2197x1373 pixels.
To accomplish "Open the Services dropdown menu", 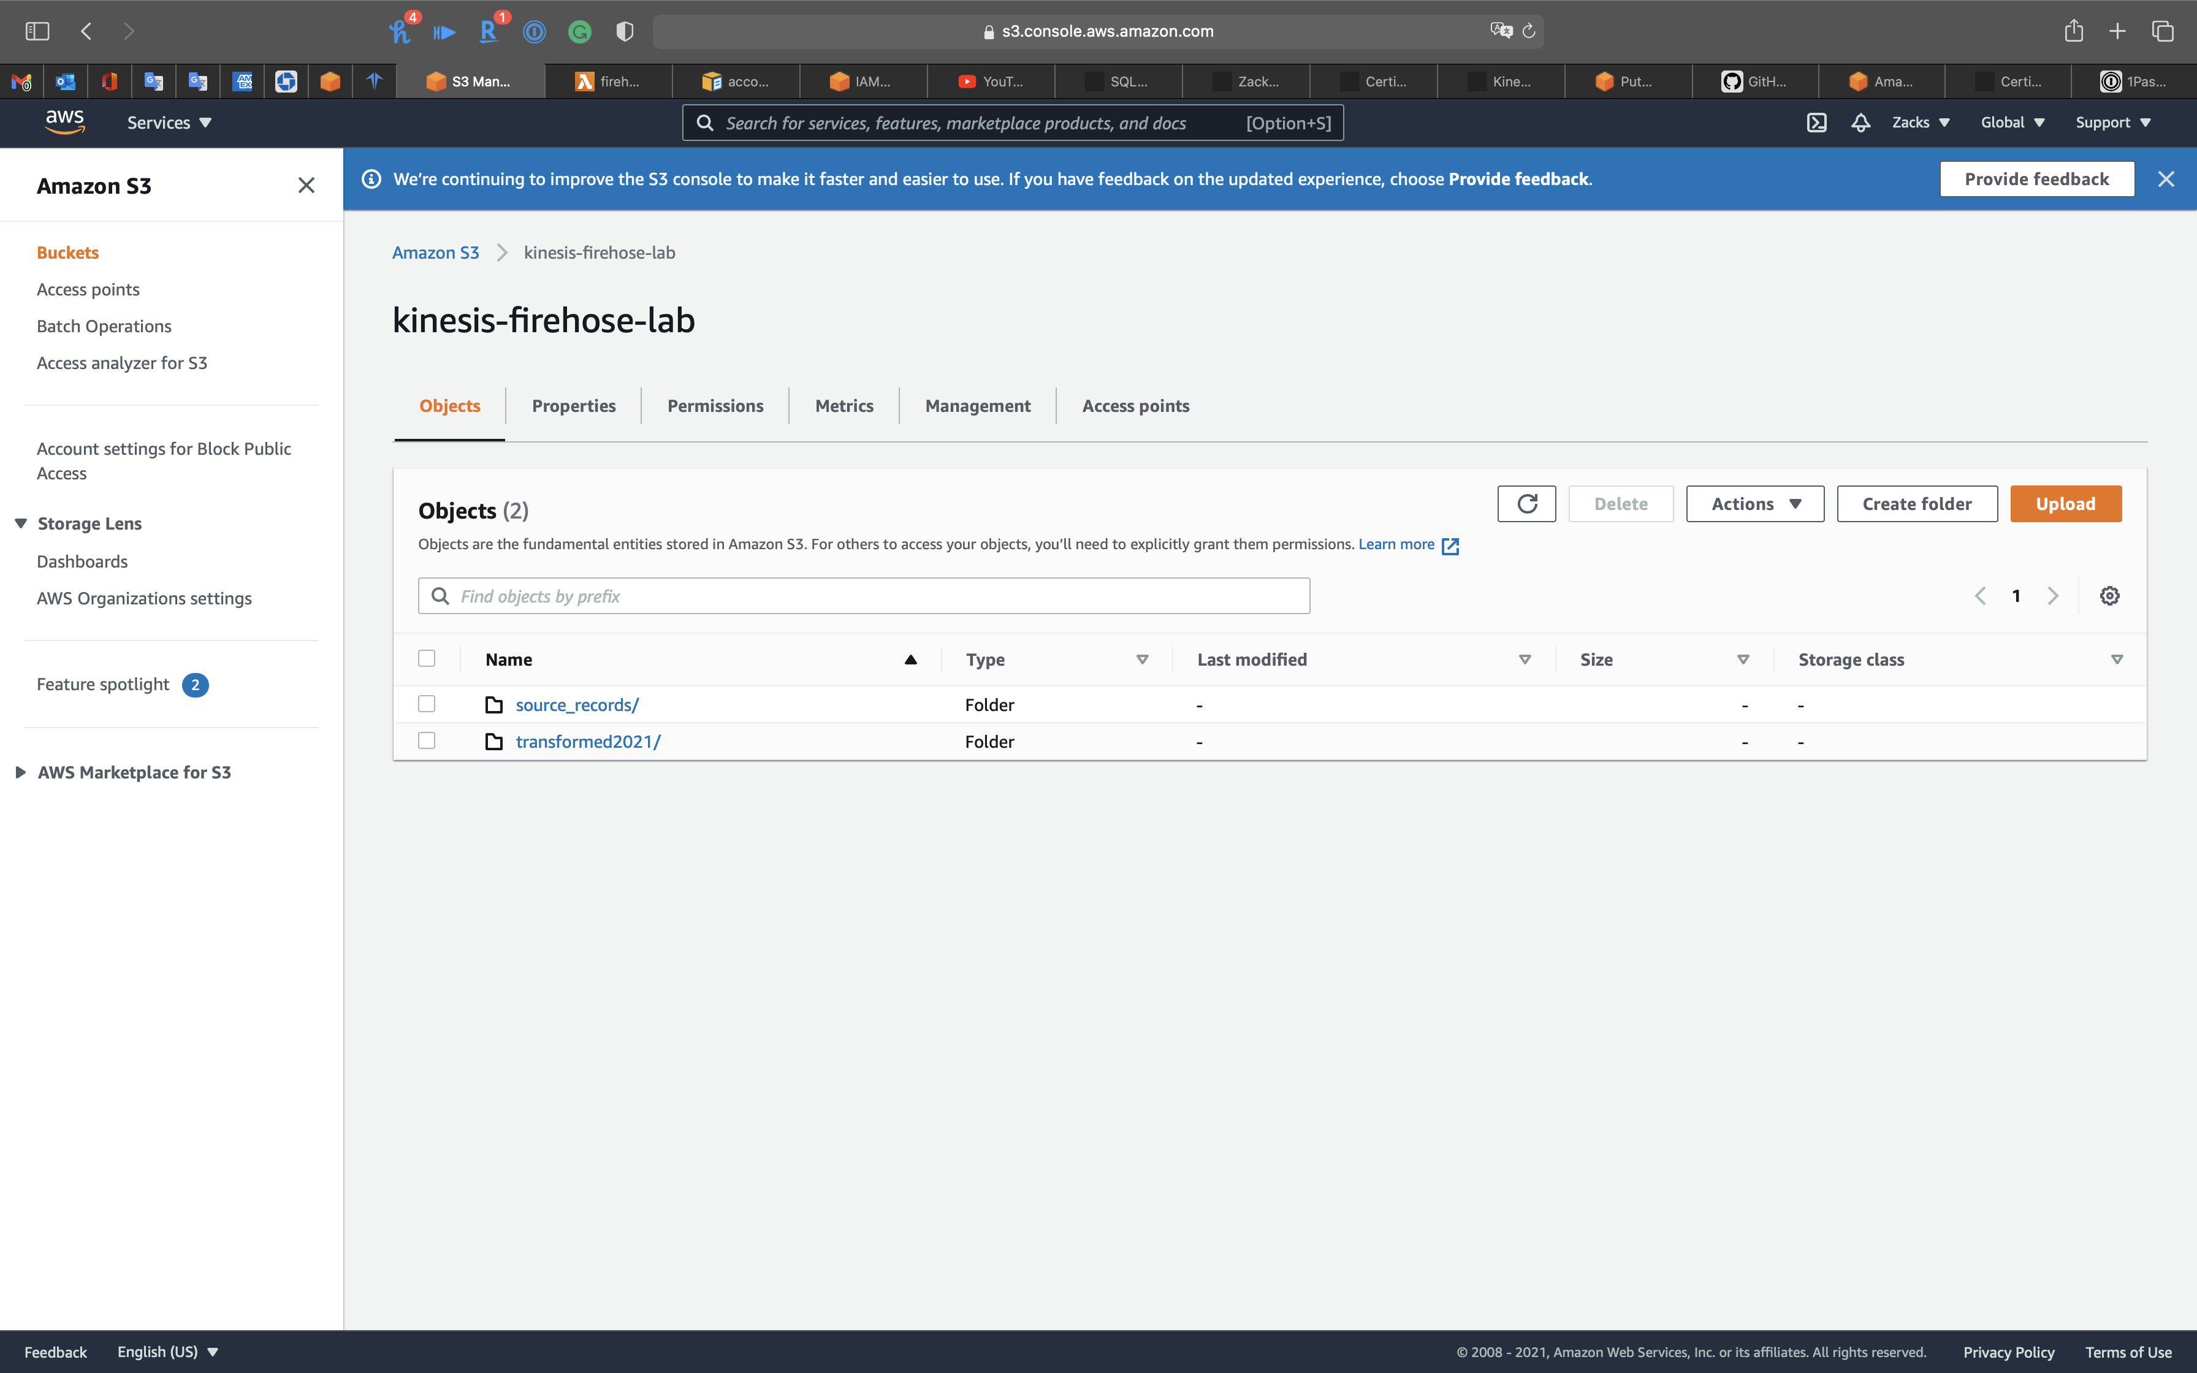I will point(169,123).
